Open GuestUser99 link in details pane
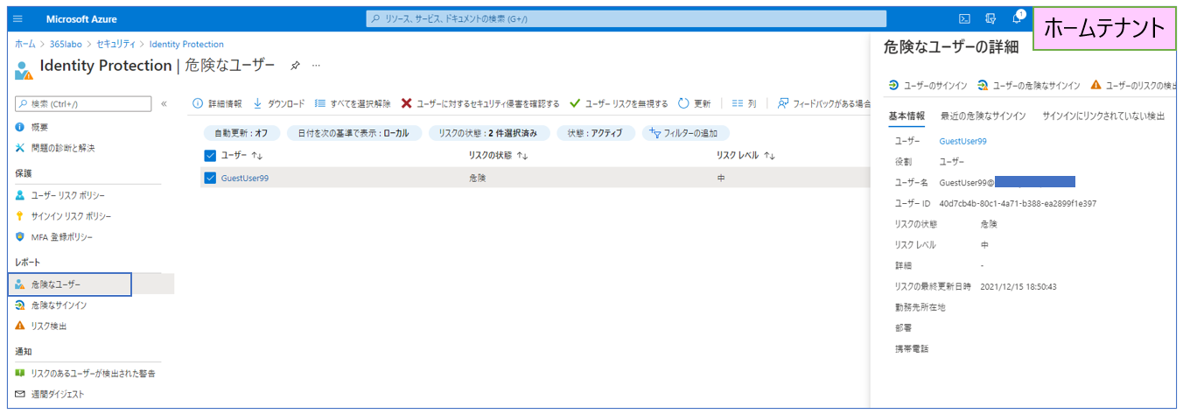The width and height of the screenshot is (1183, 414). coord(962,140)
